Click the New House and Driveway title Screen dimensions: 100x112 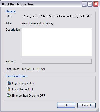tap(37, 23)
